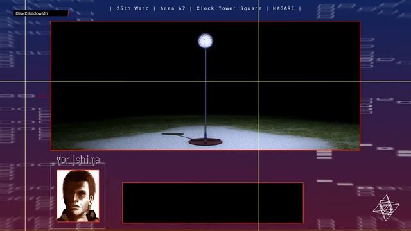Click the "Area A7" header text

coord(173,8)
